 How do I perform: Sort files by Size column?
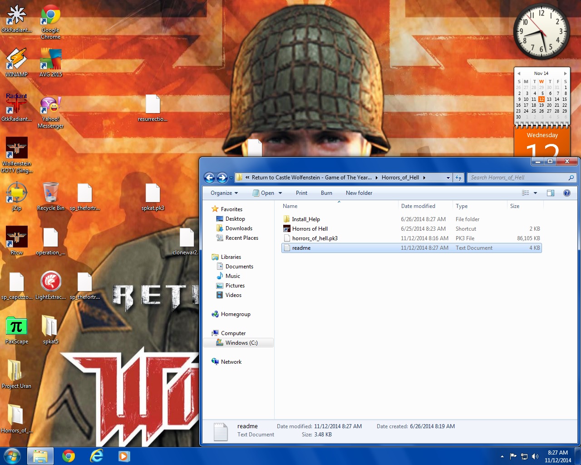(x=525, y=206)
